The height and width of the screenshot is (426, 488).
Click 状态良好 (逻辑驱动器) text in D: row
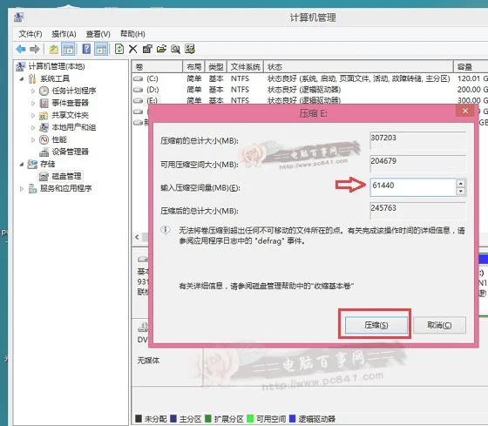pyautogui.click(x=304, y=90)
